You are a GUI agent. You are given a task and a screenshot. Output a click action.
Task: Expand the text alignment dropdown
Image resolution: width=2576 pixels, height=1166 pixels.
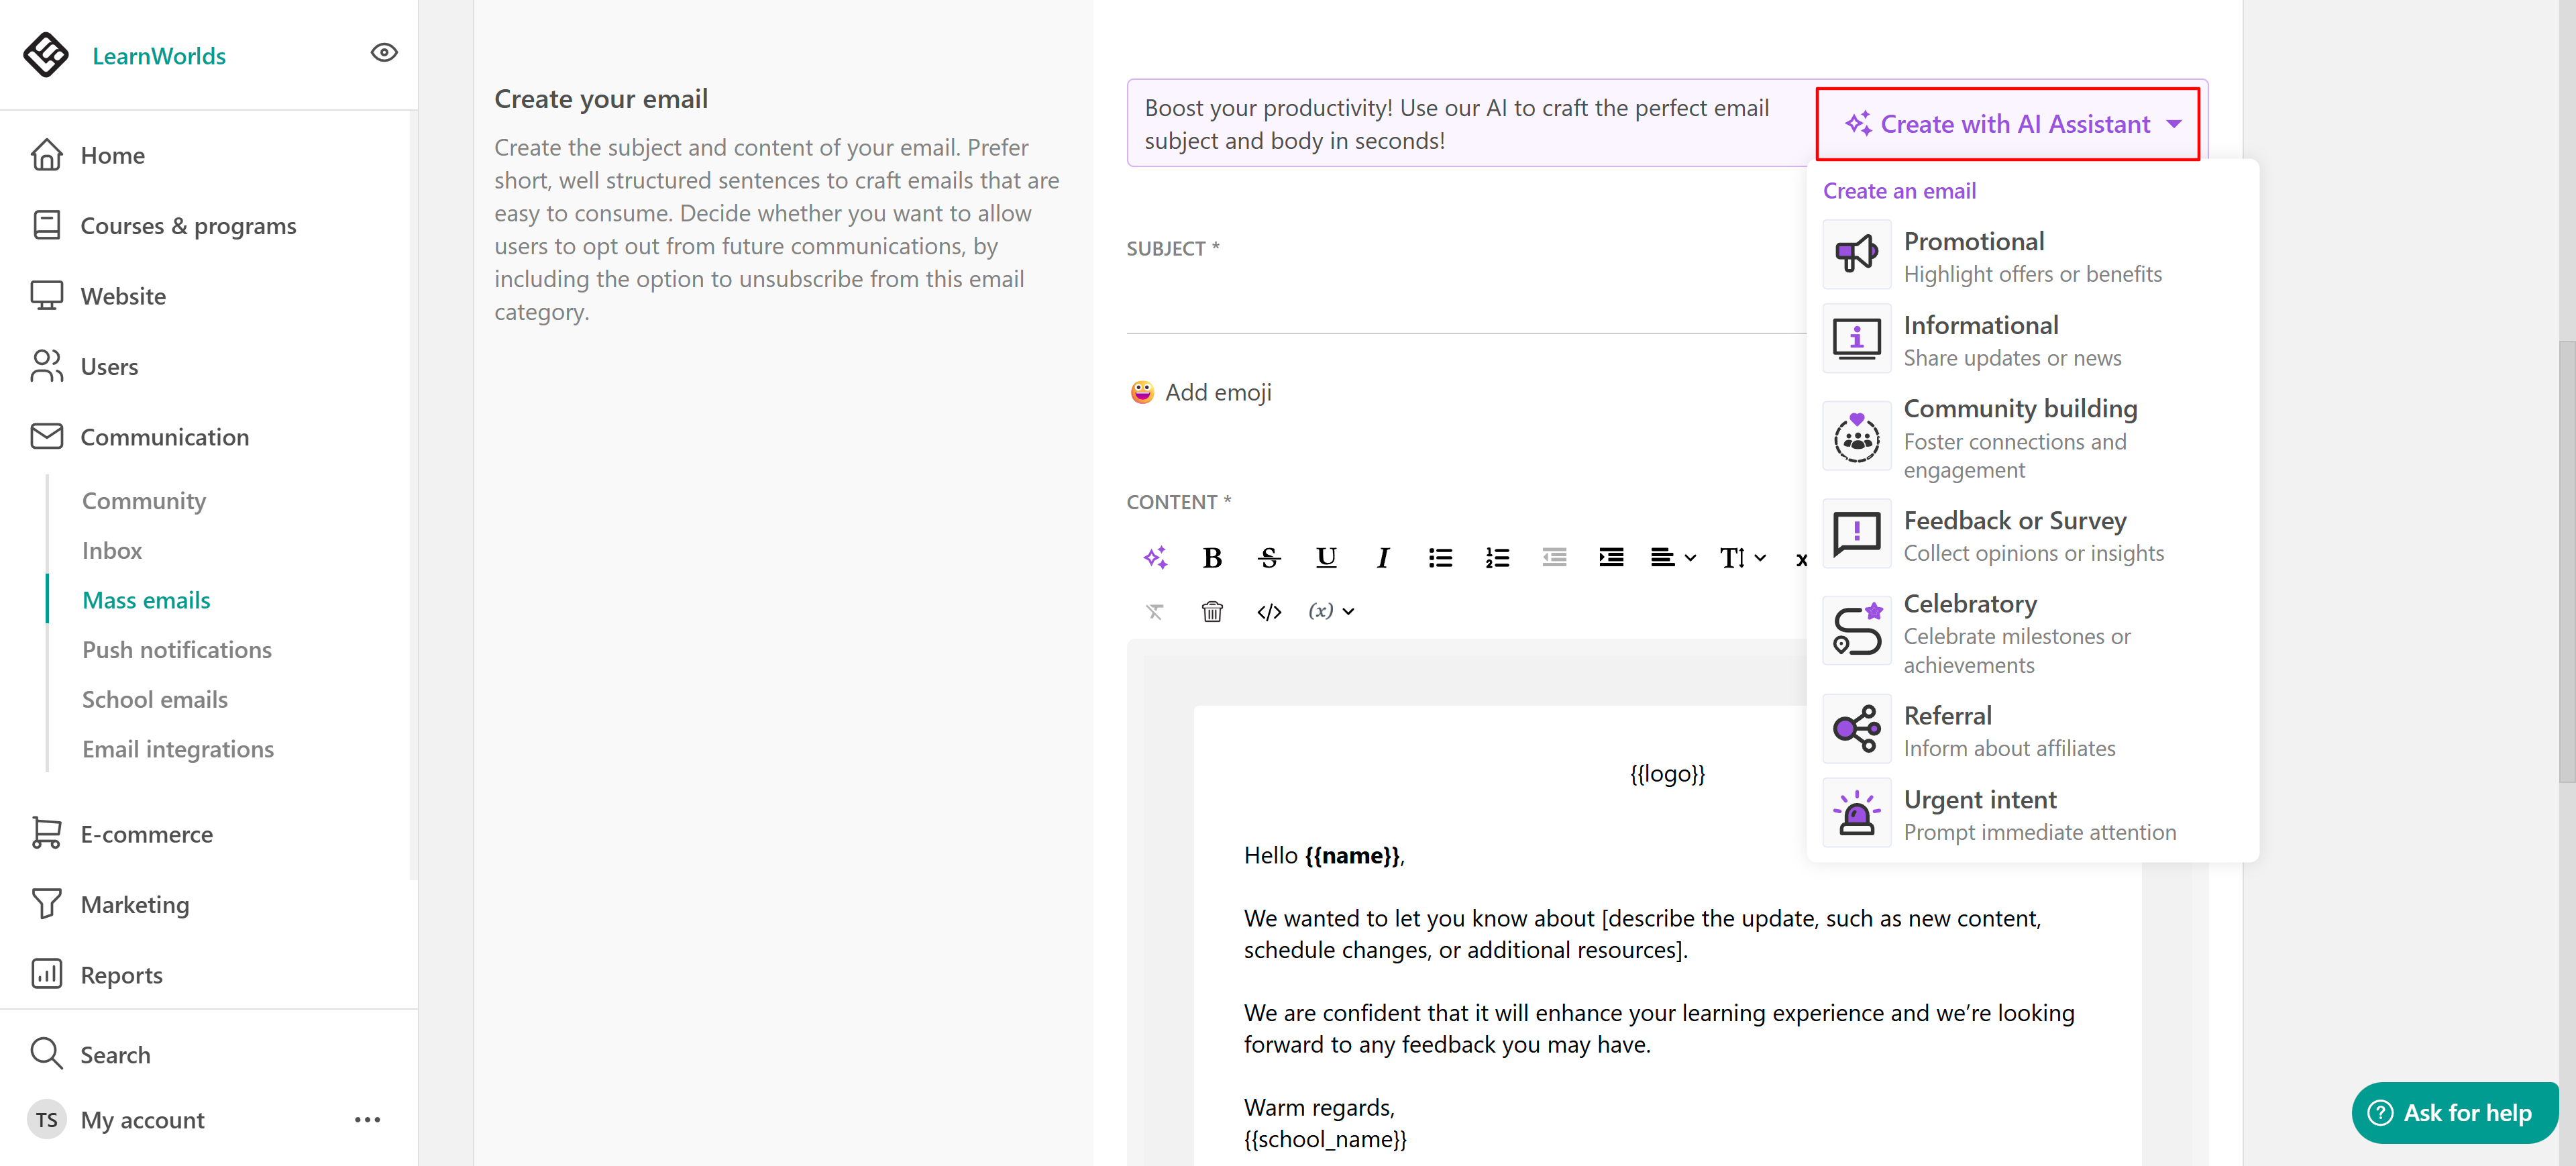[1673, 558]
